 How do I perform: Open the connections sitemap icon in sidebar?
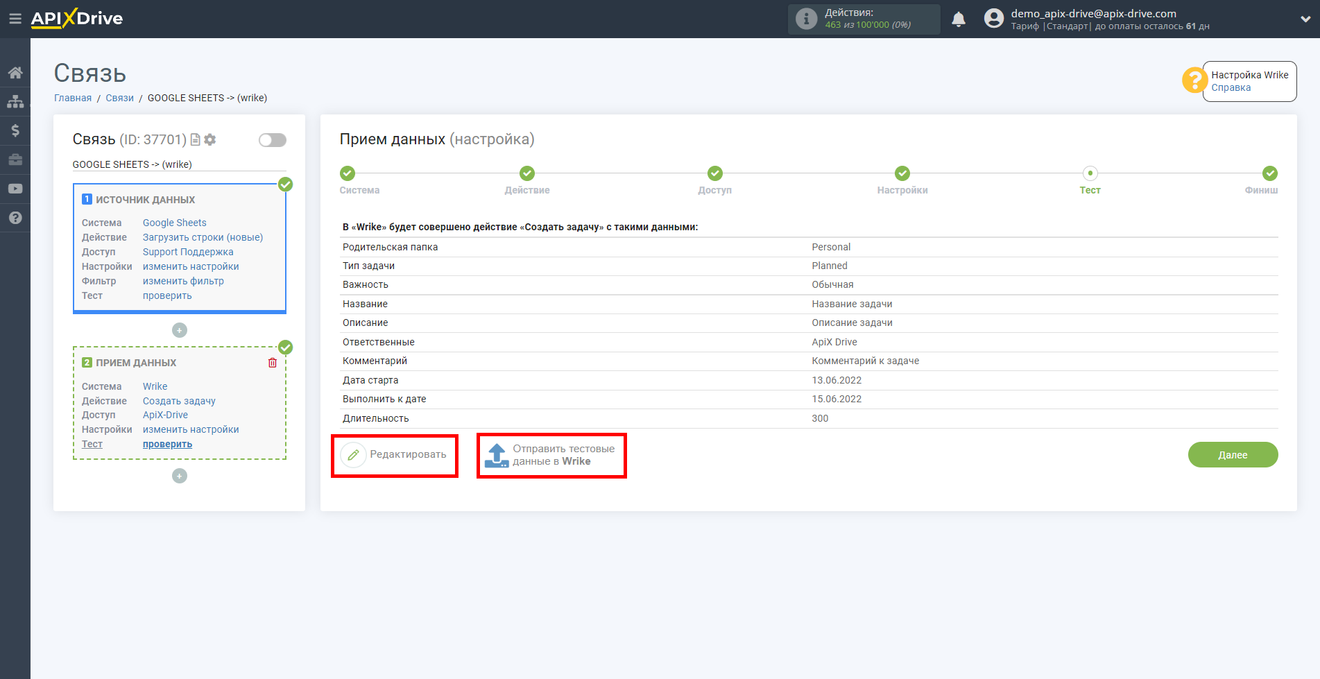point(15,102)
